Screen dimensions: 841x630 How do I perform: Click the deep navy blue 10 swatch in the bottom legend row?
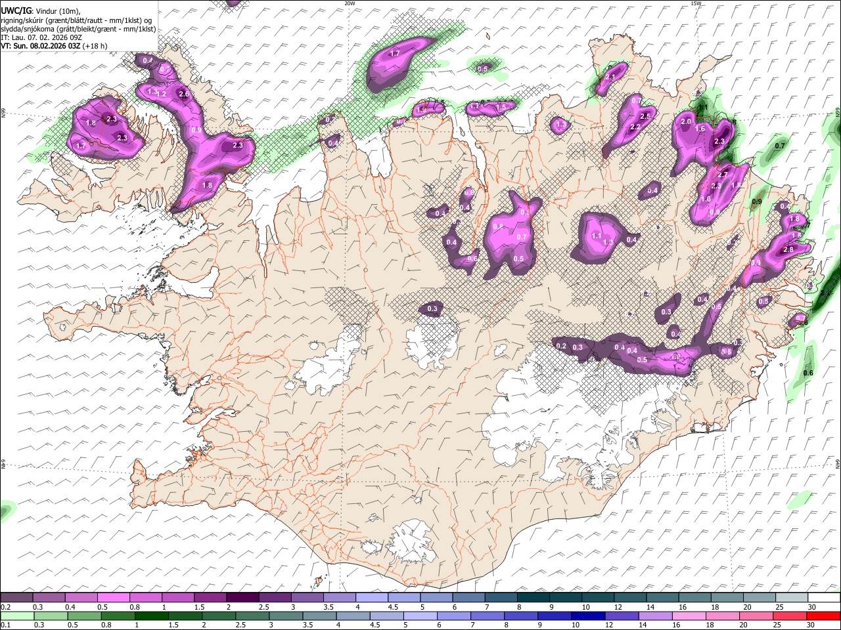tap(589, 616)
